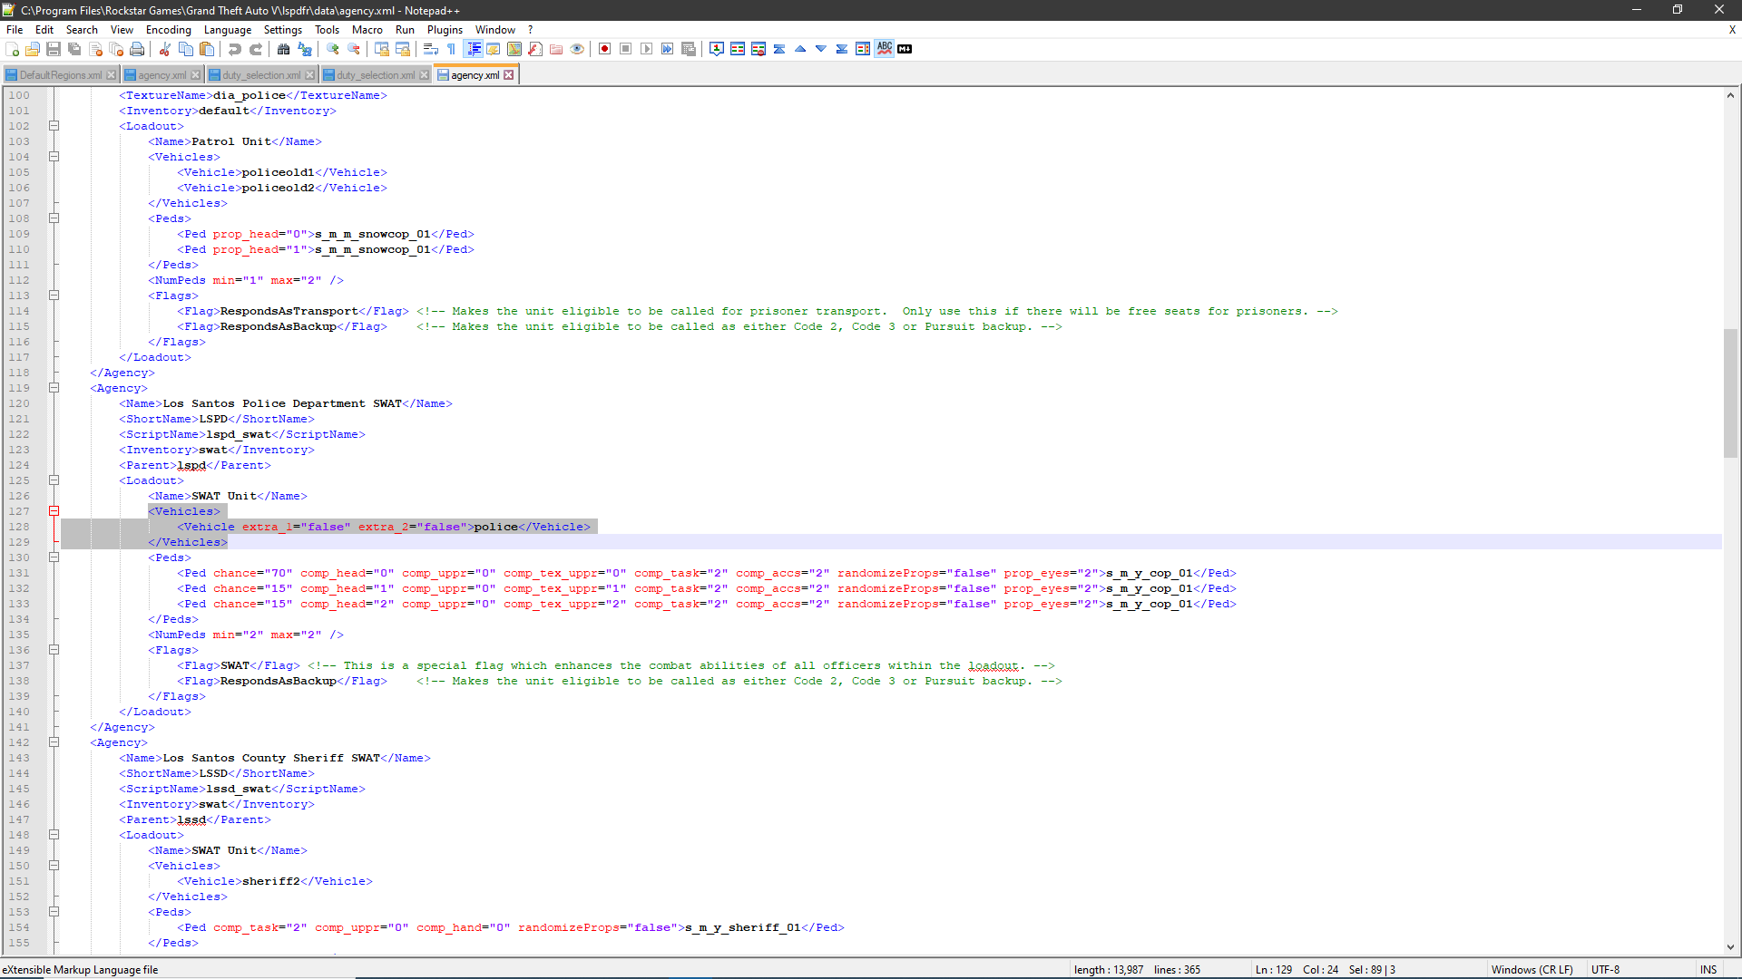Click the New file toolbar icon
The width and height of the screenshot is (1742, 979).
tap(13, 49)
